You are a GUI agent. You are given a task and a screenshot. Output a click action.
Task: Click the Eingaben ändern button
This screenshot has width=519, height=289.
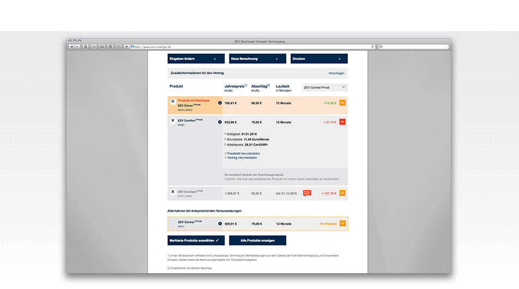196,59
